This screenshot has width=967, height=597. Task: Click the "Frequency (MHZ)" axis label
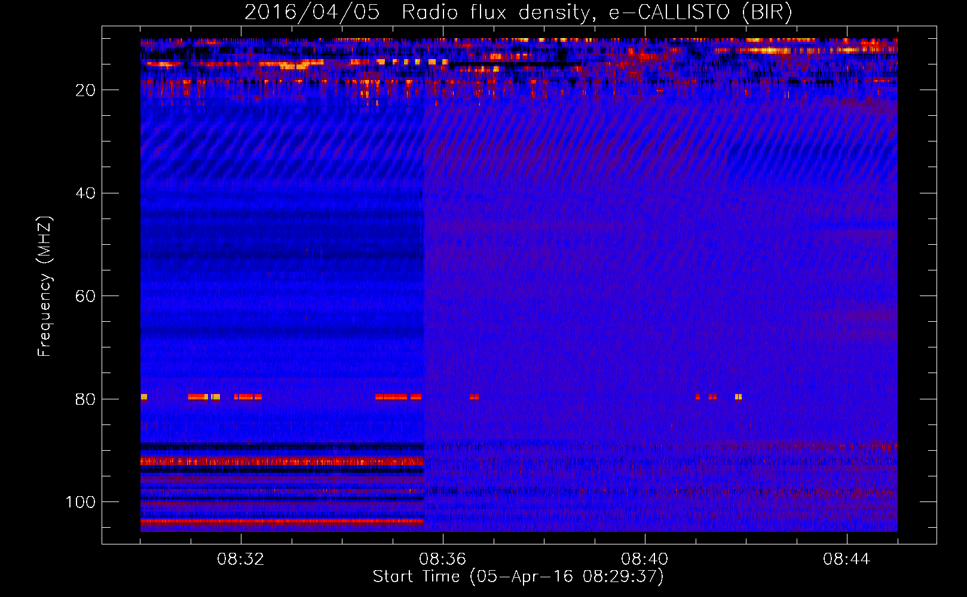pyautogui.click(x=45, y=287)
